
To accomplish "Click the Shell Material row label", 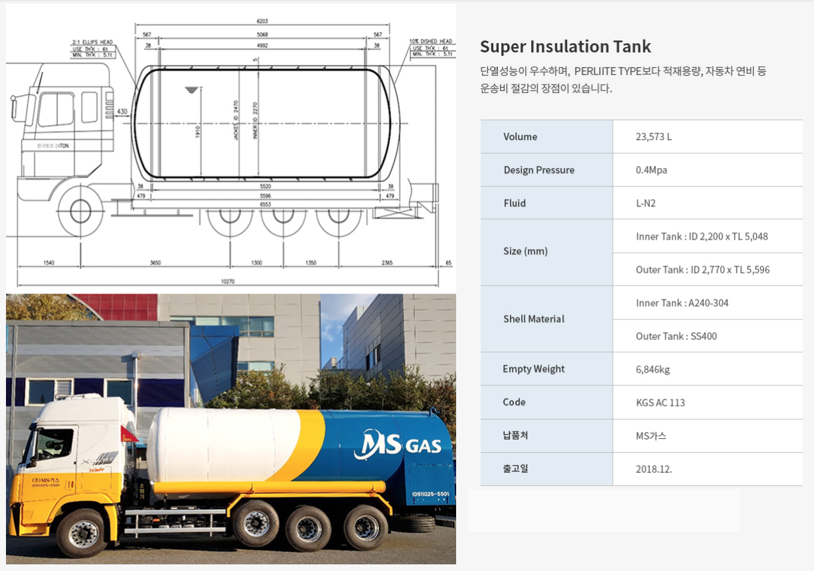I will click(x=533, y=319).
